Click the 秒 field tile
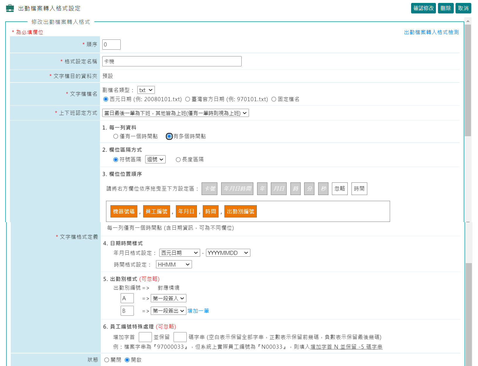The height and width of the screenshot is (366, 478). (323, 189)
